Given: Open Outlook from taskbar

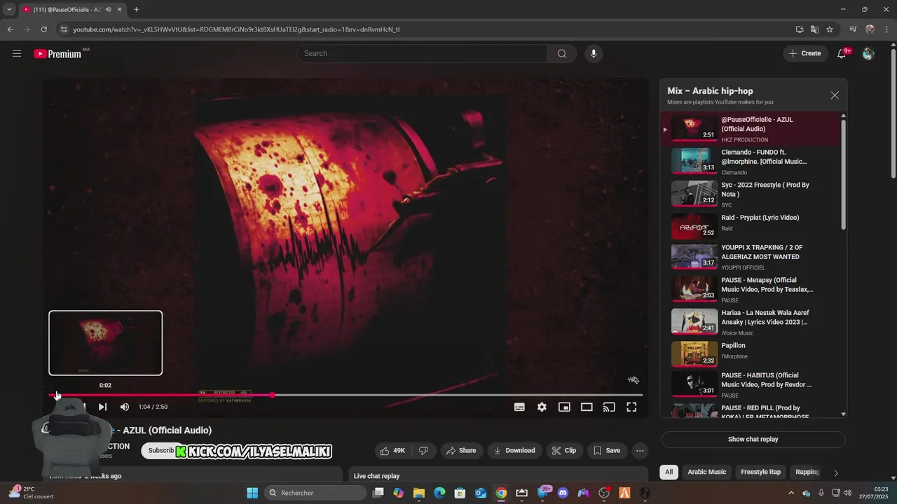Looking at the screenshot, I should (481, 493).
